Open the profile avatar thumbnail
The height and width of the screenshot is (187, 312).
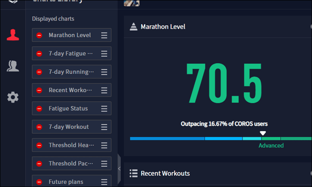(x=132, y=3)
